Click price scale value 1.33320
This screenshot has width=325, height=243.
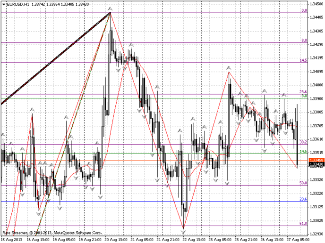coord(316,180)
